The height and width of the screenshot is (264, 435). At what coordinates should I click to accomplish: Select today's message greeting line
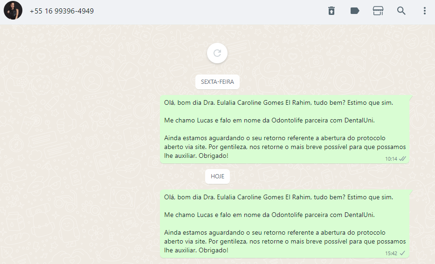pyautogui.click(x=278, y=197)
